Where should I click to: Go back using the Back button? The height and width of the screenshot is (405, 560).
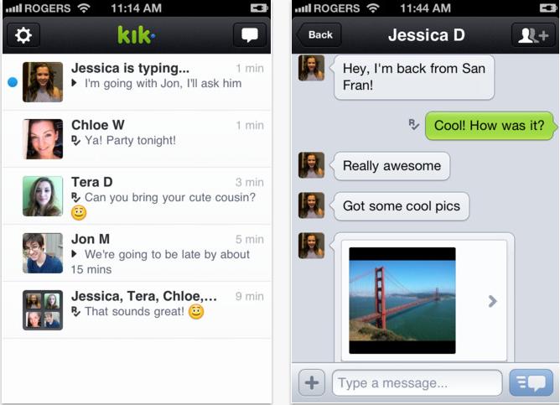point(319,35)
